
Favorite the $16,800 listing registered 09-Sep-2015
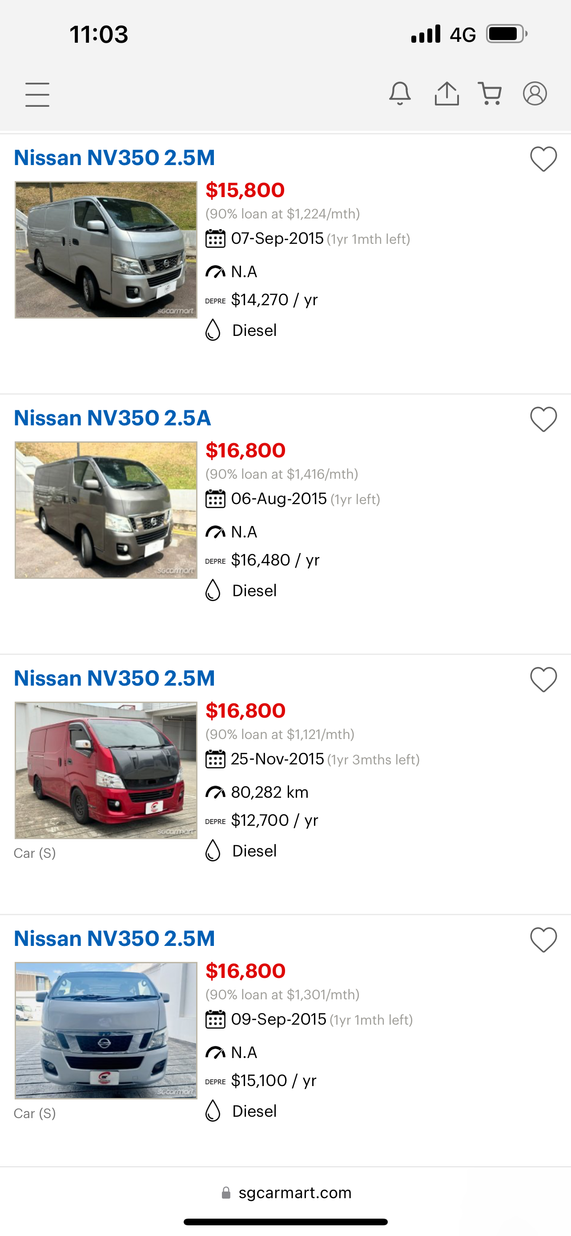[x=543, y=940]
